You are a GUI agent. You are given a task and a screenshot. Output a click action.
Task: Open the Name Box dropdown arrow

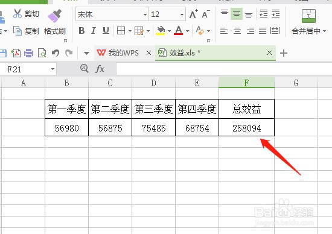(53, 69)
